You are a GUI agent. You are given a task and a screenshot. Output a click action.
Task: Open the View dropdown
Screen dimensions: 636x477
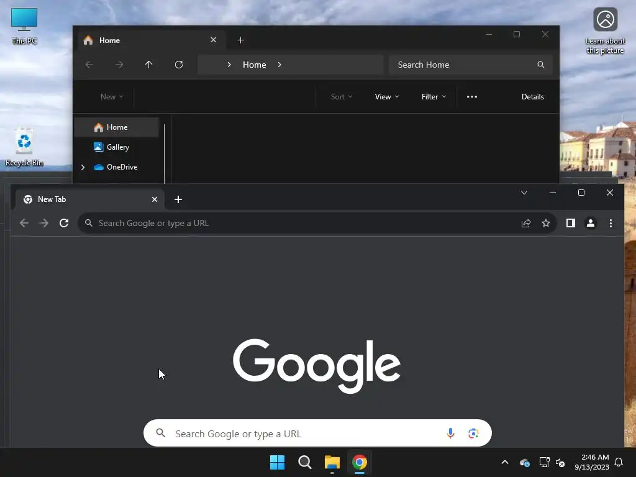pyautogui.click(x=387, y=96)
